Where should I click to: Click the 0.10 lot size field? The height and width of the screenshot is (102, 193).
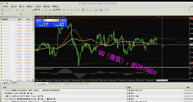point(51,20)
